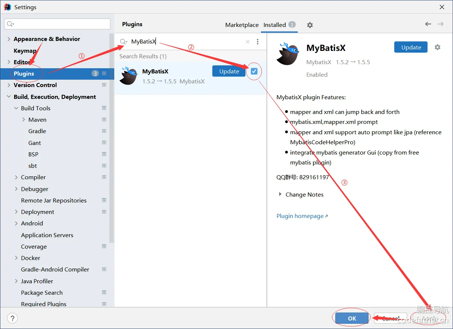
Task: Click Update button in plugin details
Action: (411, 47)
